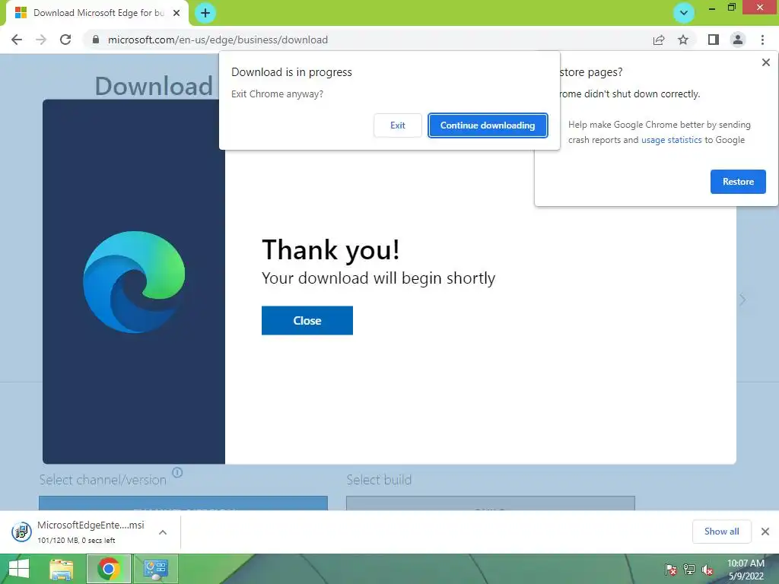Restore the previous pages

[x=738, y=182]
